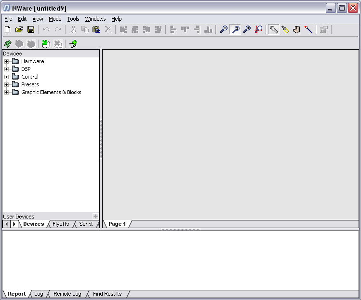
Task: Select the Hardware tree item
Action: click(32, 61)
